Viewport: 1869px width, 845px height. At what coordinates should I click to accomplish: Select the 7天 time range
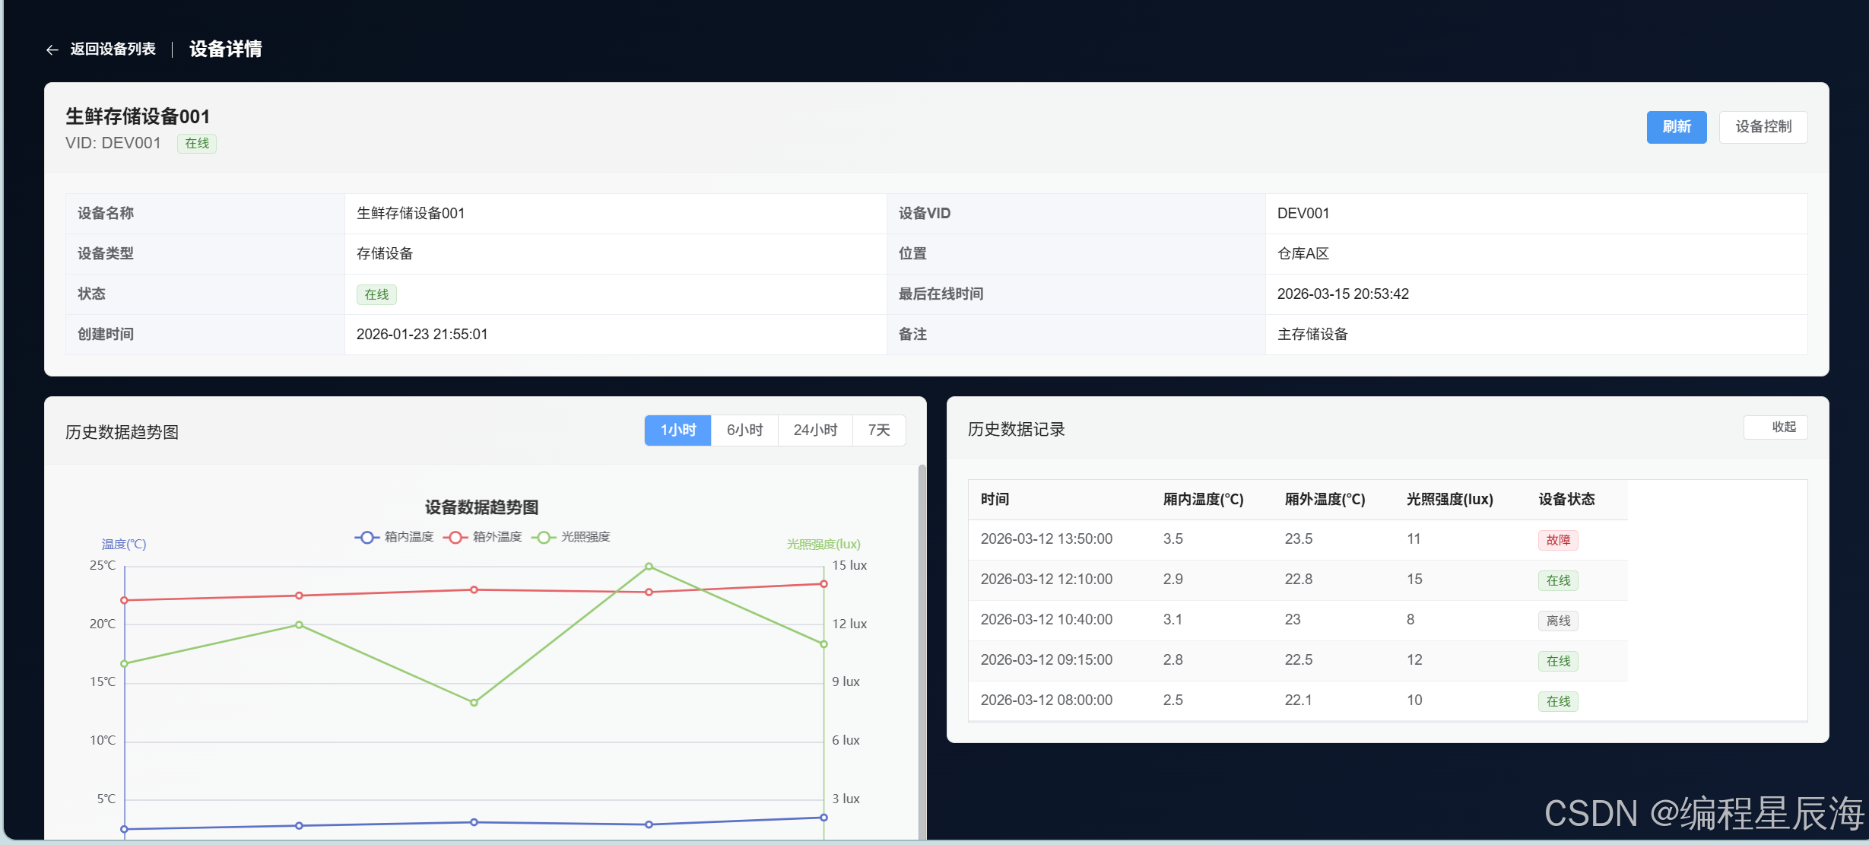click(878, 430)
